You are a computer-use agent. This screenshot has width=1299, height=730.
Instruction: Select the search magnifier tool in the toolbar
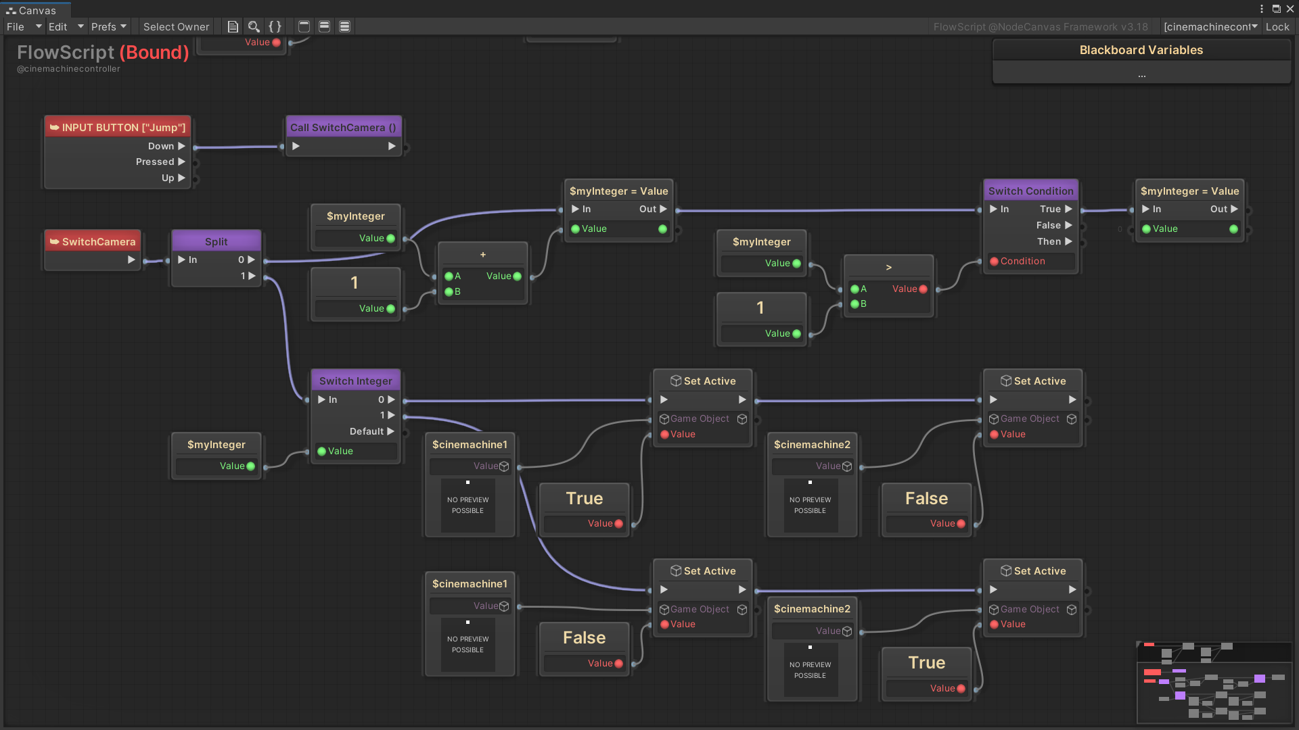[254, 26]
